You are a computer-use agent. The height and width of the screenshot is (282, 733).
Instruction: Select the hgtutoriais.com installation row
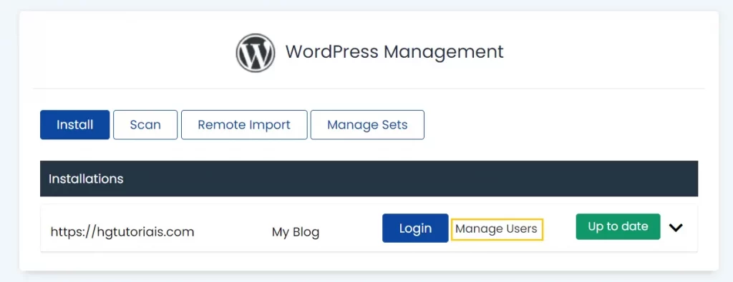tap(369, 228)
